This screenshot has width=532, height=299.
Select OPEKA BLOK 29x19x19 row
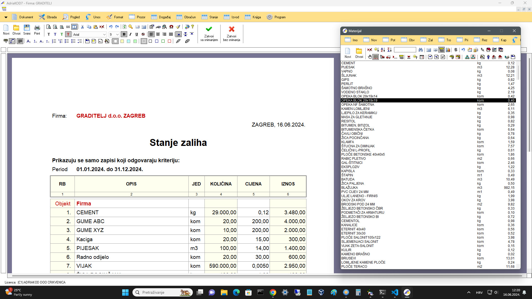click(428, 100)
